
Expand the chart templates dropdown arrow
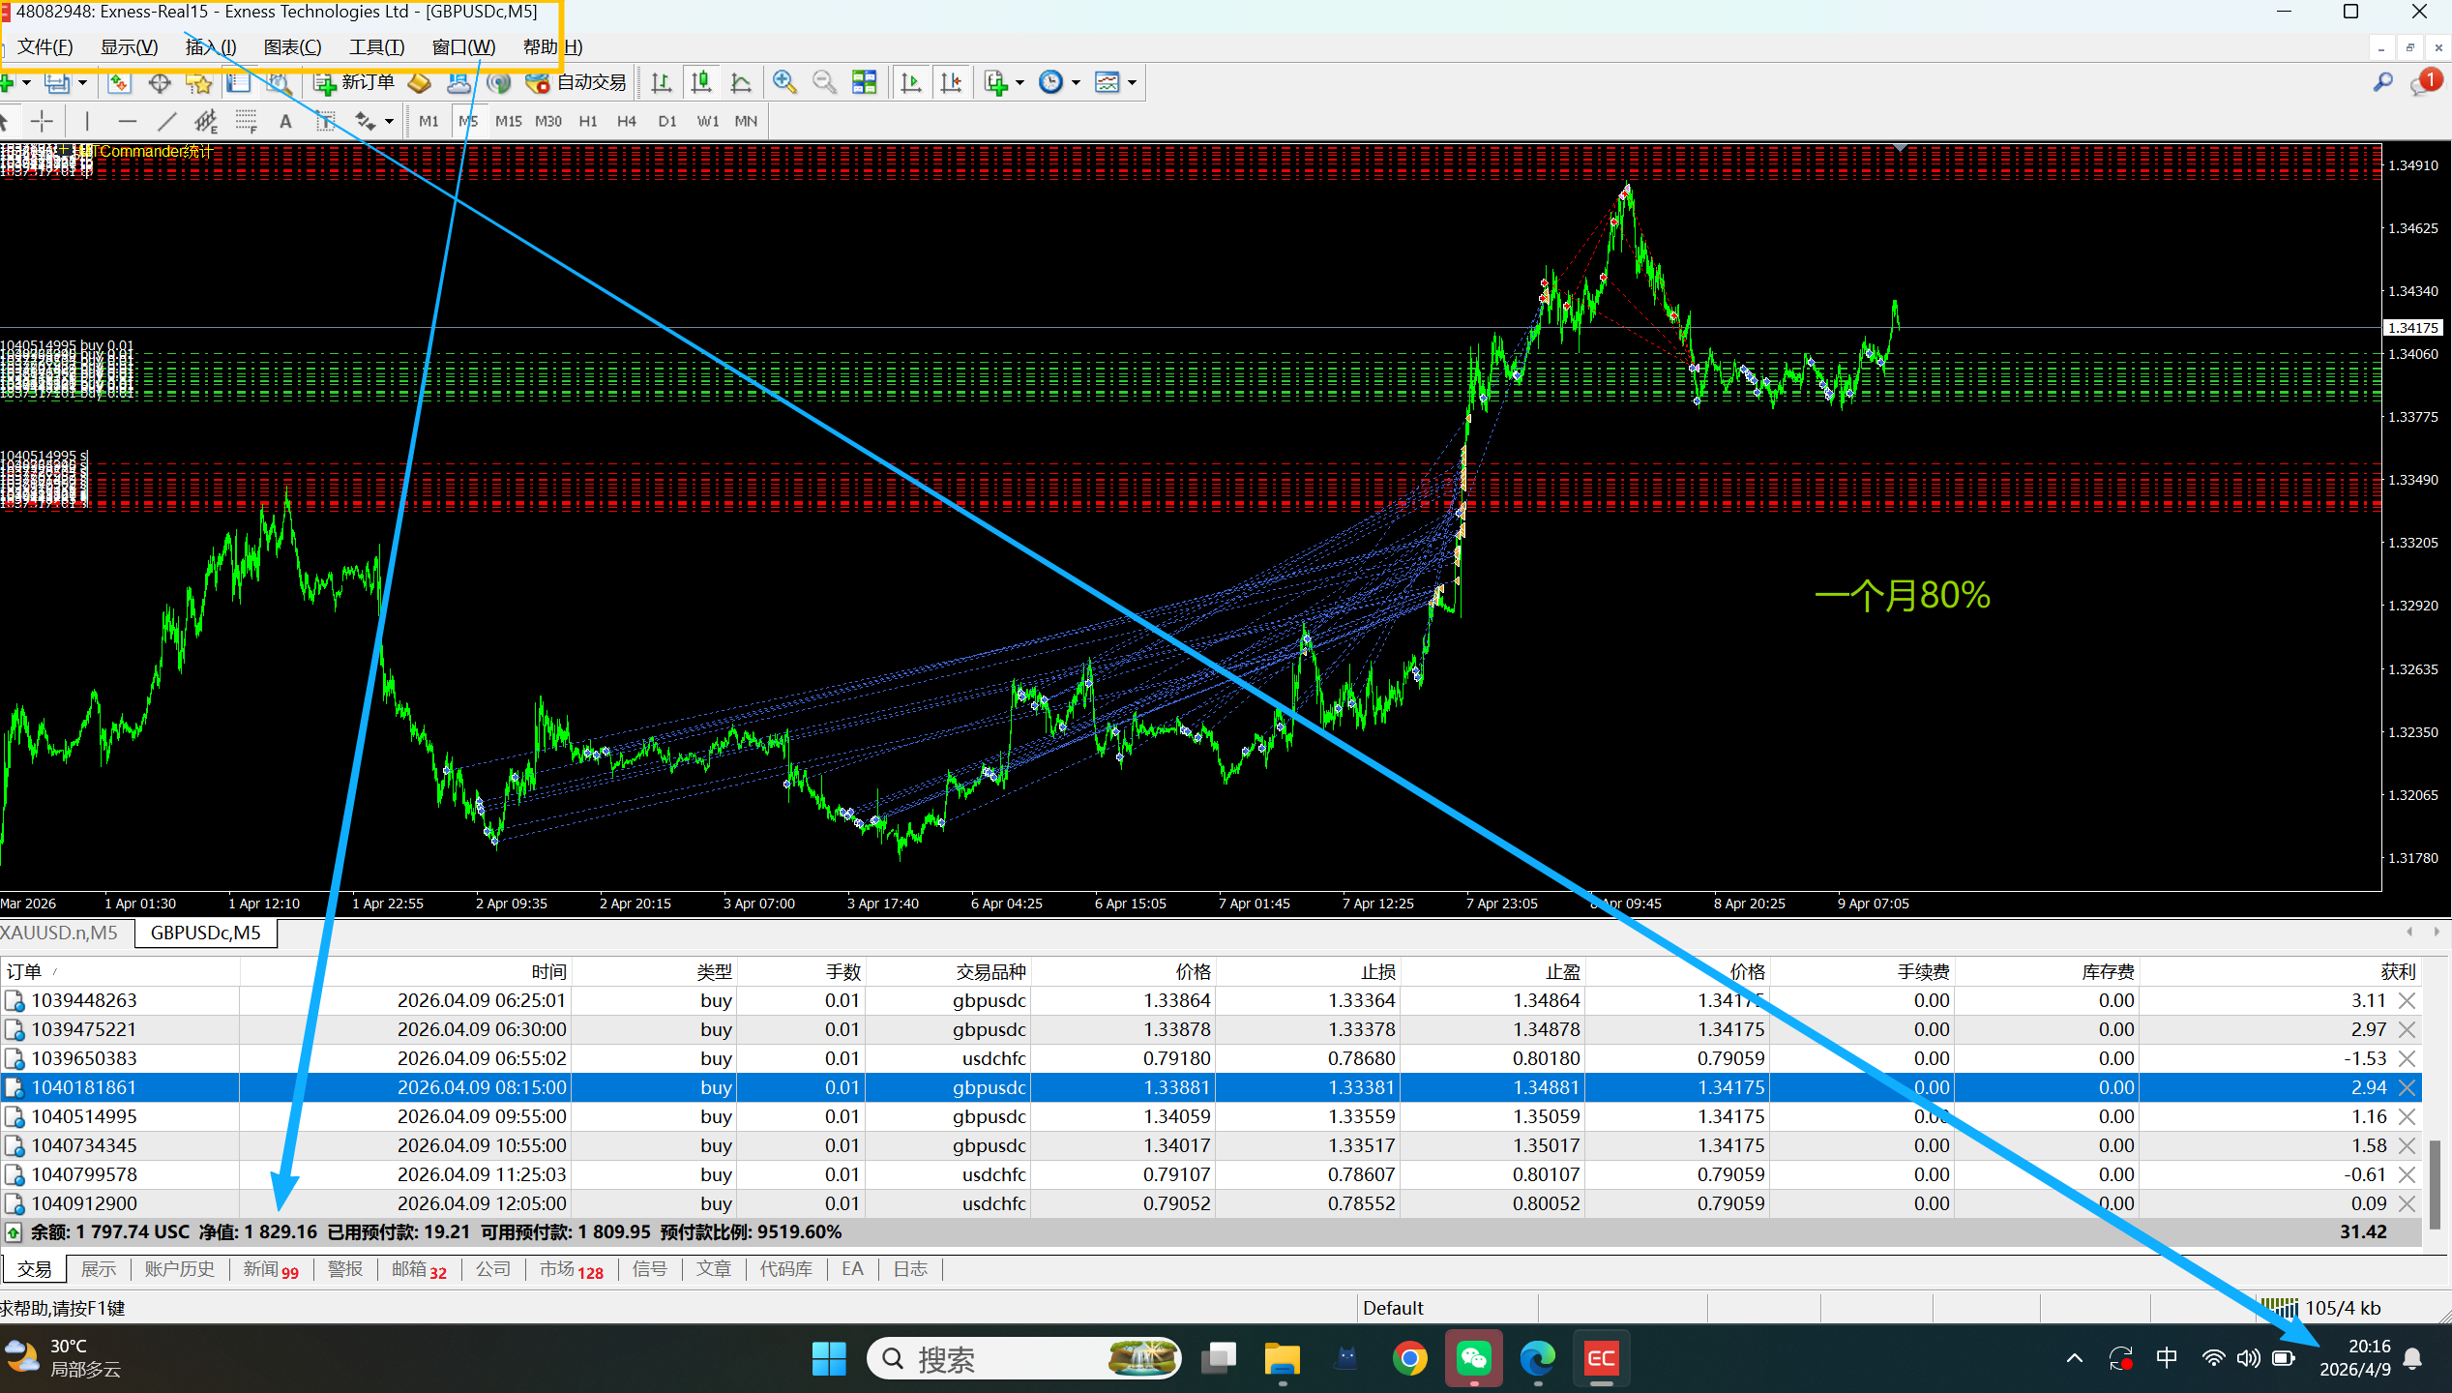1132,83
